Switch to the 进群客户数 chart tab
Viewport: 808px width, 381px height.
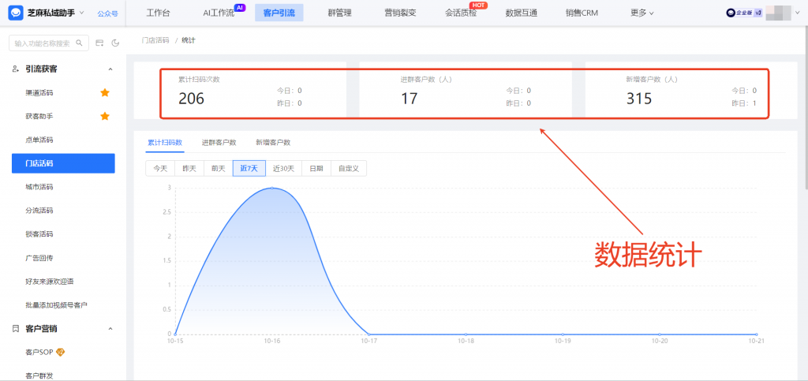[219, 143]
